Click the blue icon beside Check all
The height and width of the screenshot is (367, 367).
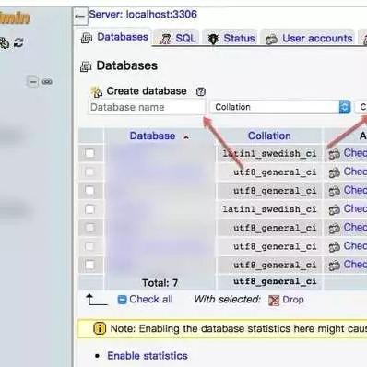[x=123, y=300]
